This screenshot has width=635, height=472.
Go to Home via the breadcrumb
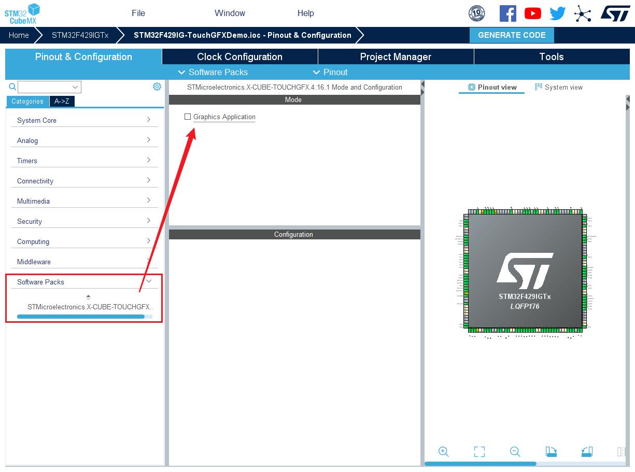[19, 35]
